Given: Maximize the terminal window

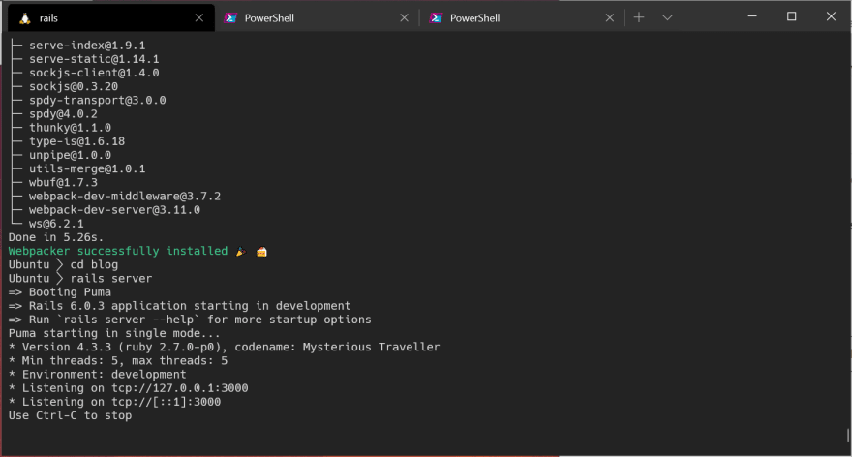Looking at the screenshot, I should click(792, 16).
